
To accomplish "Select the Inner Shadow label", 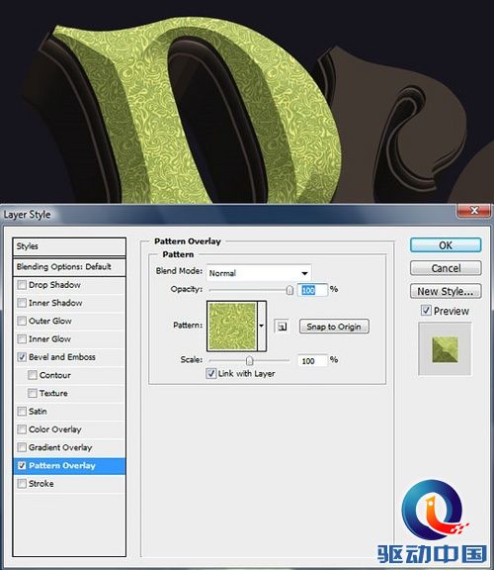I will [55, 303].
